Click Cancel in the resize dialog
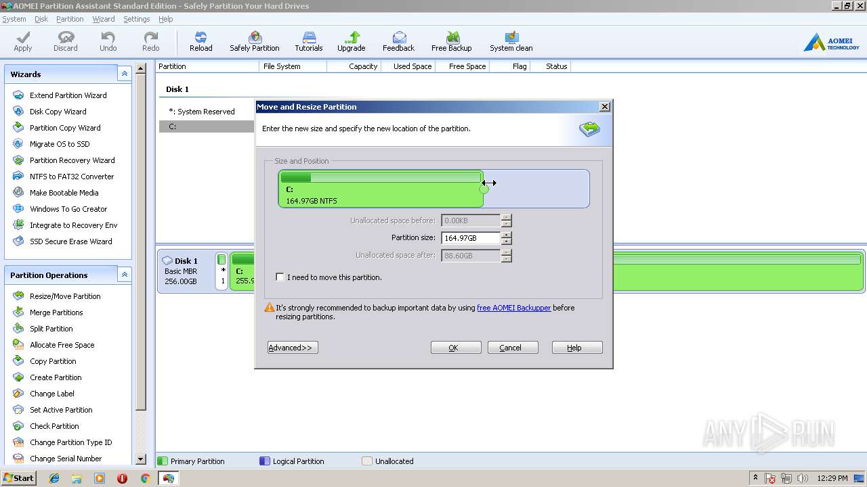This screenshot has height=487, width=867. tap(513, 348)
